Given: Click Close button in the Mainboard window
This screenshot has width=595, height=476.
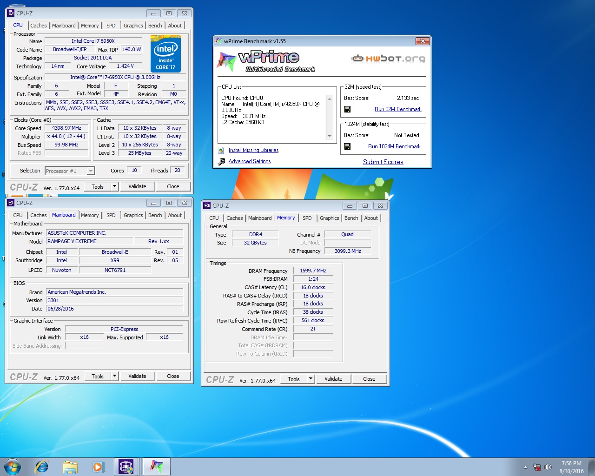Looking at the screenshot, I should 173,376.
